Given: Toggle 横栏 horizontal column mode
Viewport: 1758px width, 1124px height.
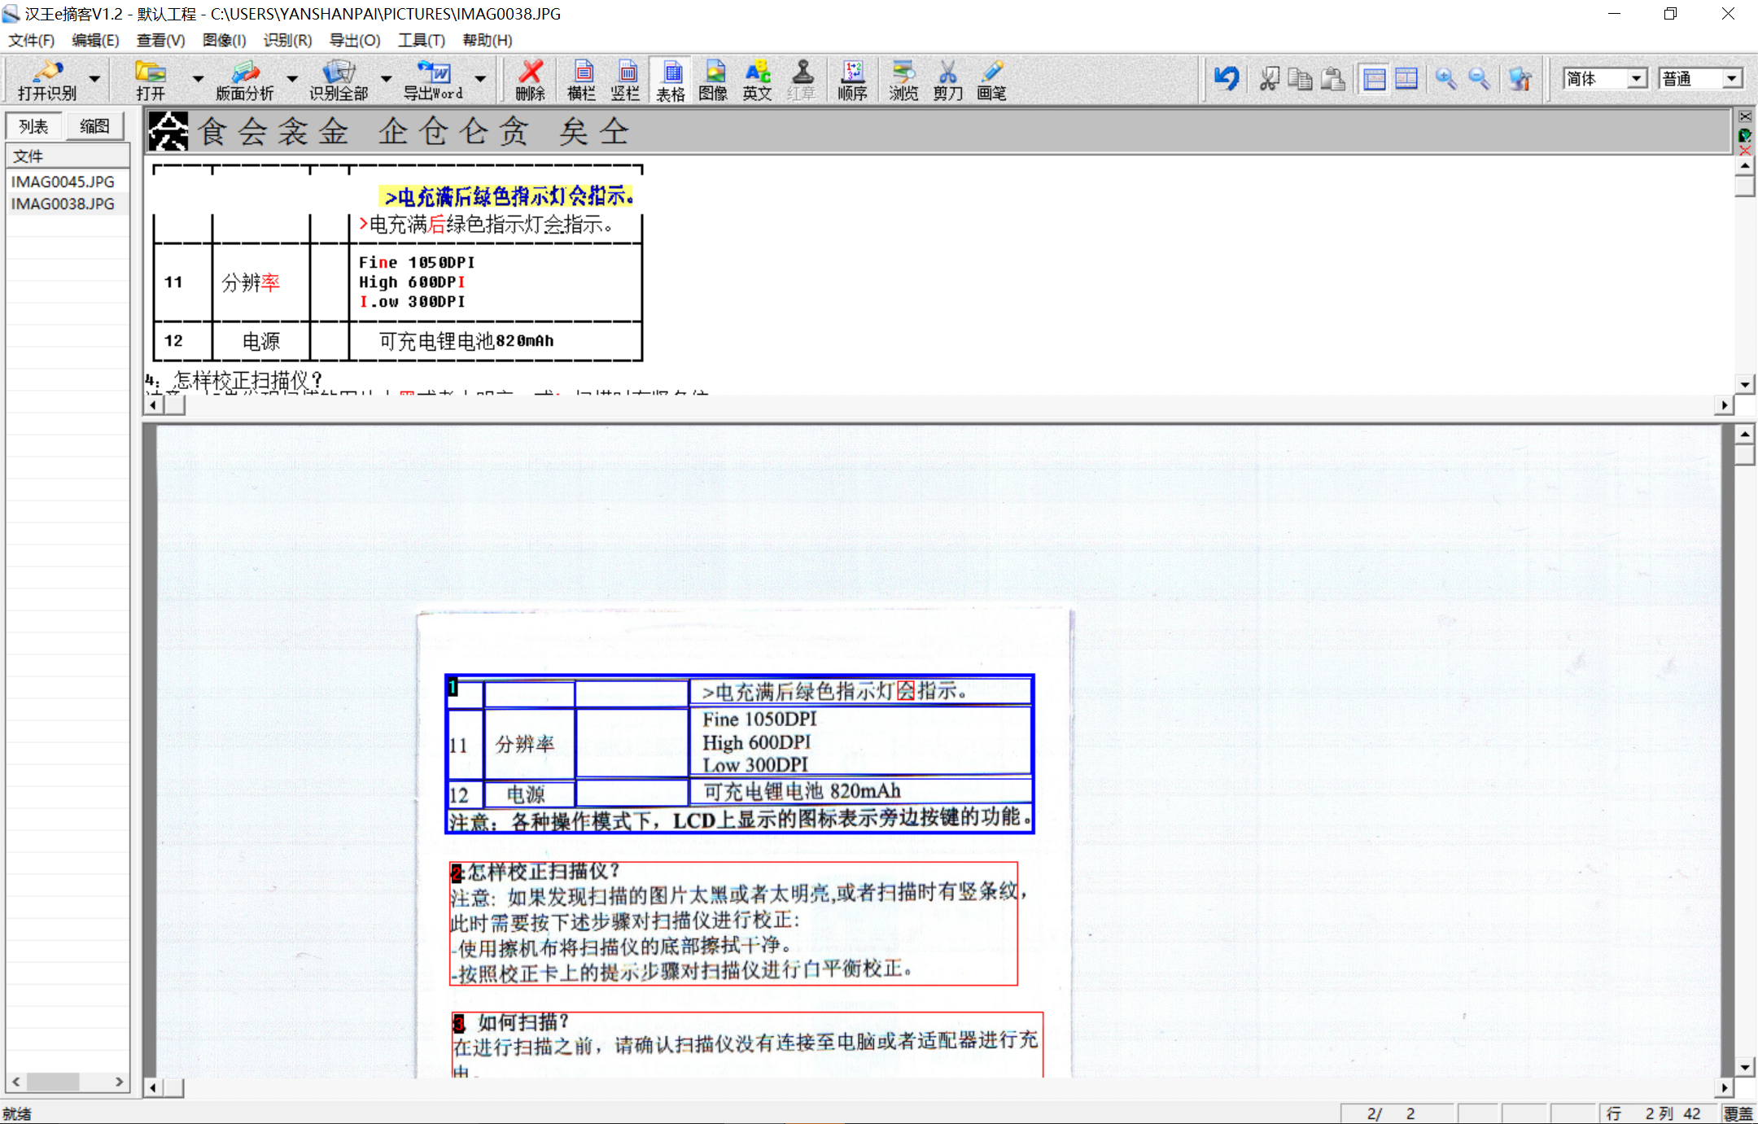Looking at the screenshot, I should 581,79.
